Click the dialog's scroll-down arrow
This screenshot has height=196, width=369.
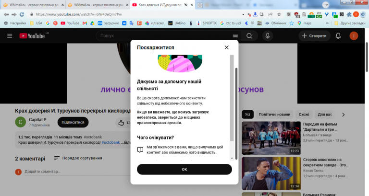click(232, 158)
